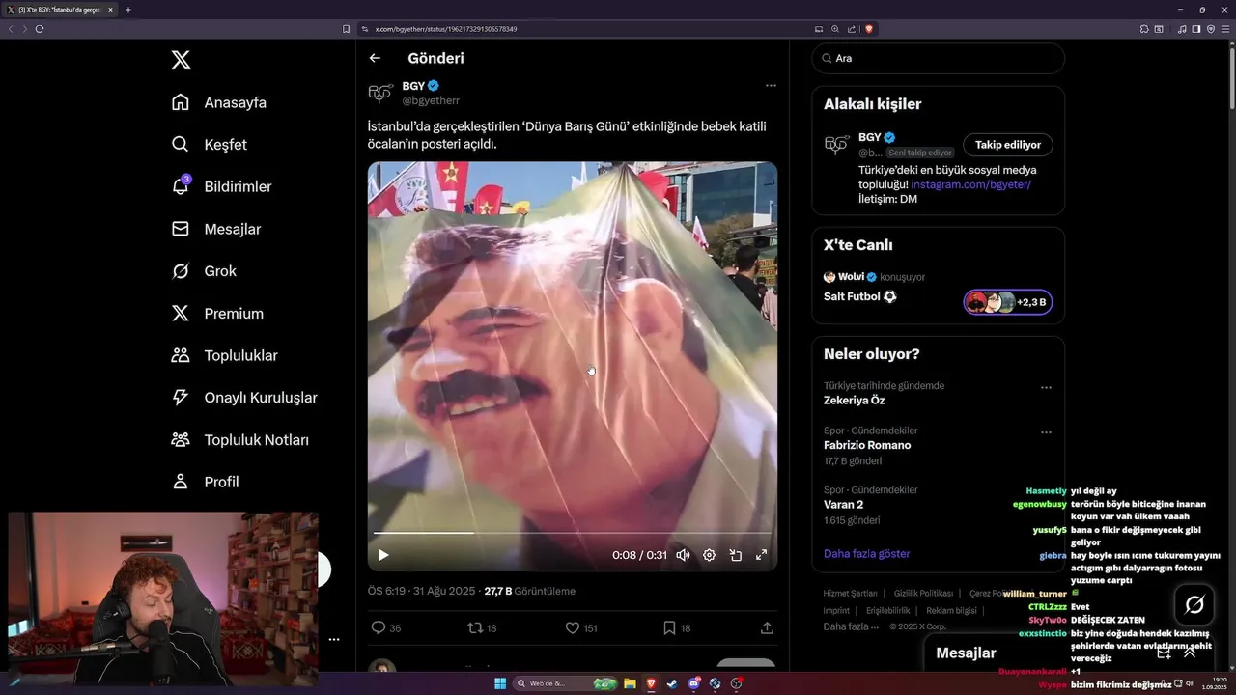Click Daha fazla göster link
1236x695 pixels.
pos(866,554)
